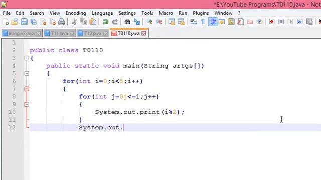Open the Settings menu
The height and width of the screenshot is (180, 321).
127,13
